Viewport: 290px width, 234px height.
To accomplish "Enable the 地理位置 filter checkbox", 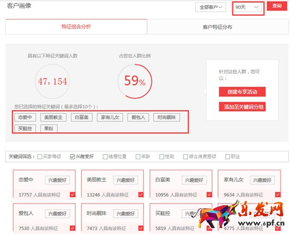I will (x=105, y=157).
